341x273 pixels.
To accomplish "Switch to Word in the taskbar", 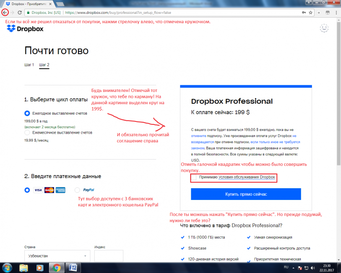I will point(73,268).
